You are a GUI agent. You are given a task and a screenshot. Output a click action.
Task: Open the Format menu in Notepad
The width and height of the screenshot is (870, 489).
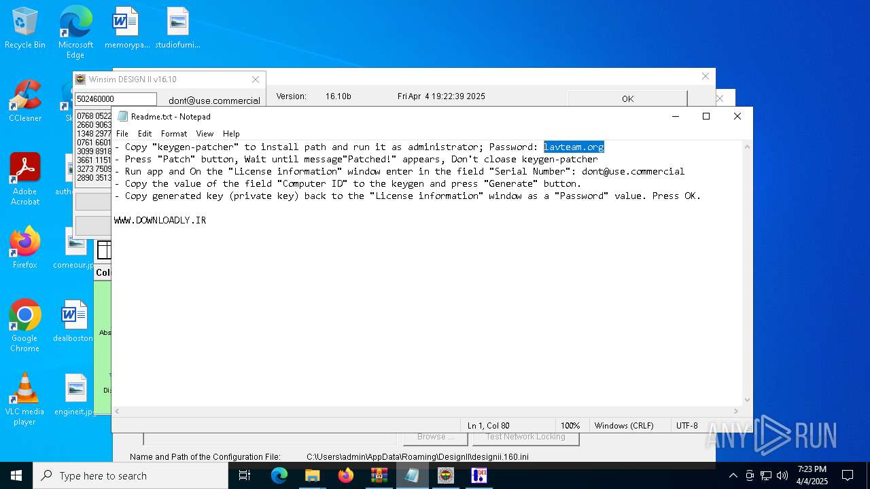point(174,134)
